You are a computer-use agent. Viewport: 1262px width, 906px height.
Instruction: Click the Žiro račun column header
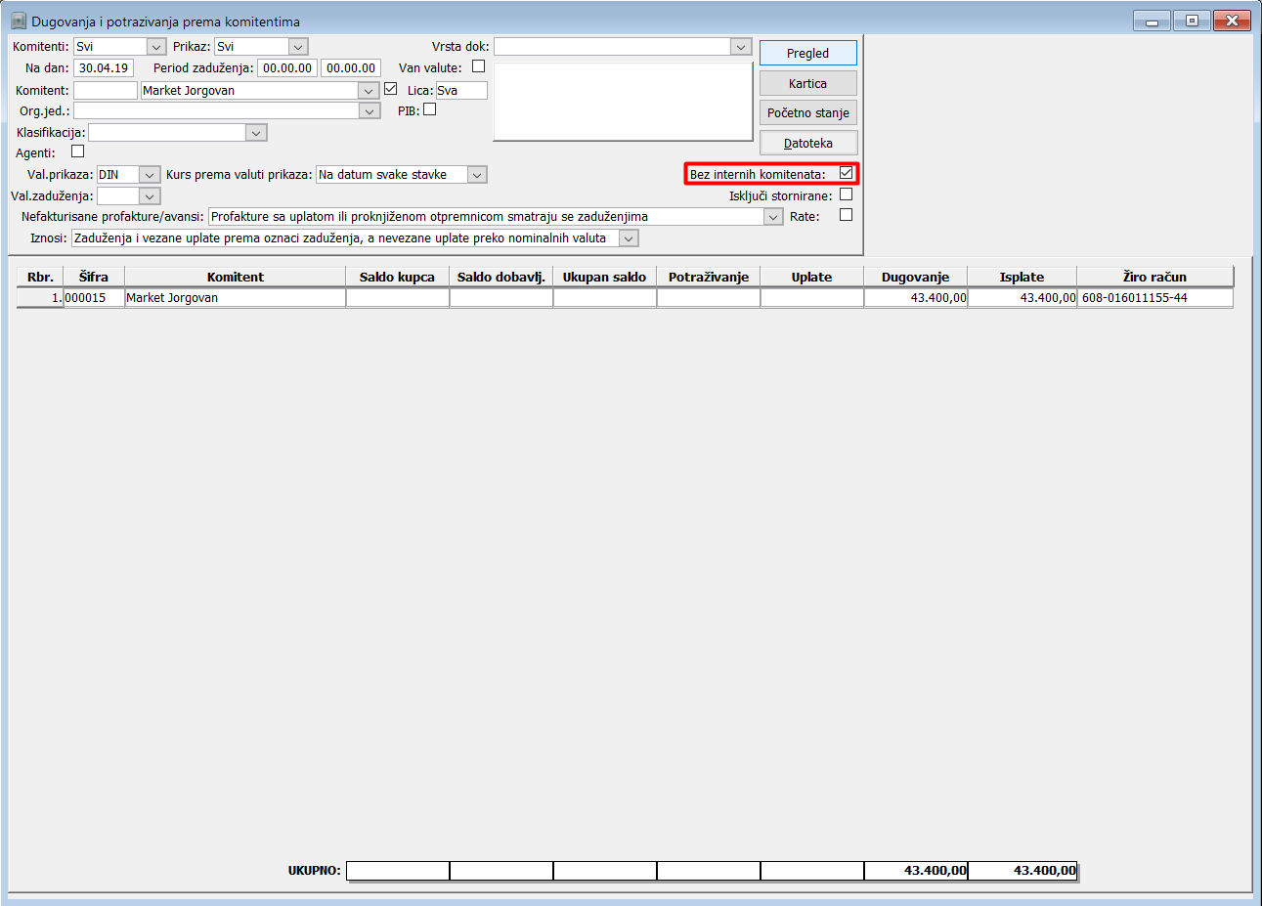click(x=1154, y=277)
